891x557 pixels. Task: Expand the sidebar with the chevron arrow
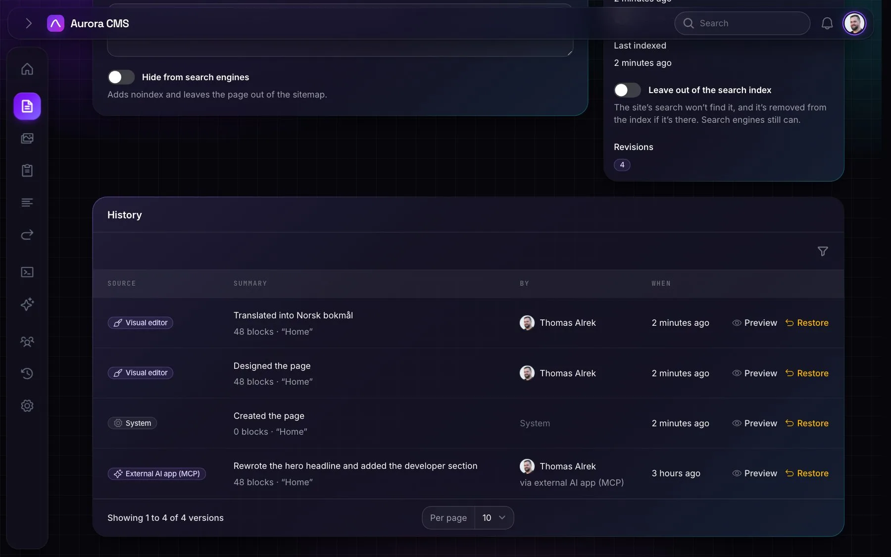(28, 23)
